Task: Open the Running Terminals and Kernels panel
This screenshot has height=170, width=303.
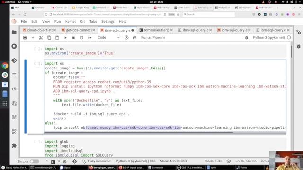Action: coord(14,46)
